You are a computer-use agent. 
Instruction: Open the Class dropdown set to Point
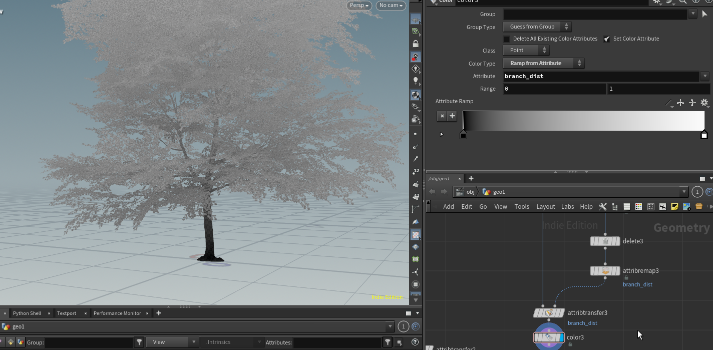coord(526,51)
